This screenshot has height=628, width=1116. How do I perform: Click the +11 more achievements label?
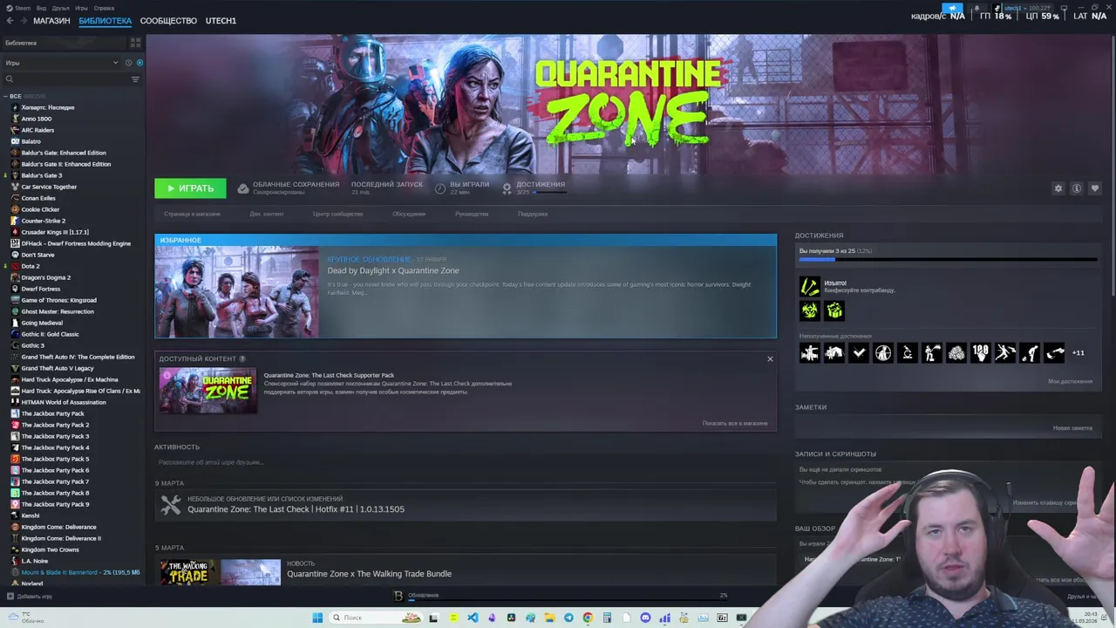(x=1078, y=353)
